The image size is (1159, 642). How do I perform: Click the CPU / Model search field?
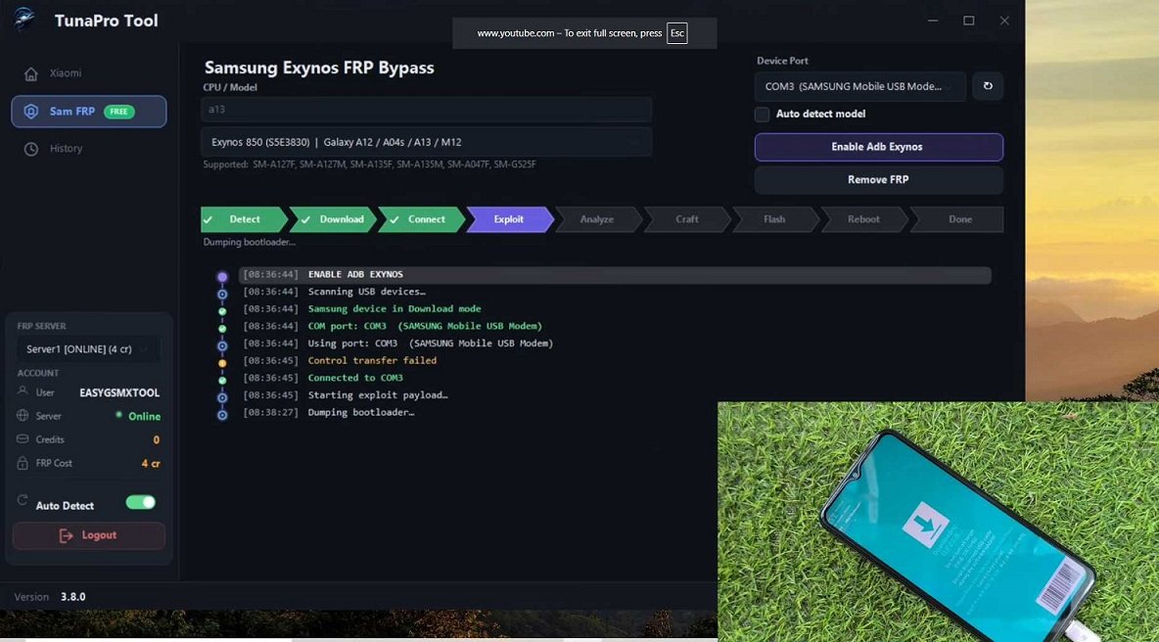[427, 110]
